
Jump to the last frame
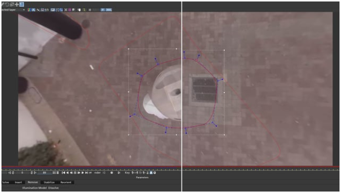click(x=86, y=173)
